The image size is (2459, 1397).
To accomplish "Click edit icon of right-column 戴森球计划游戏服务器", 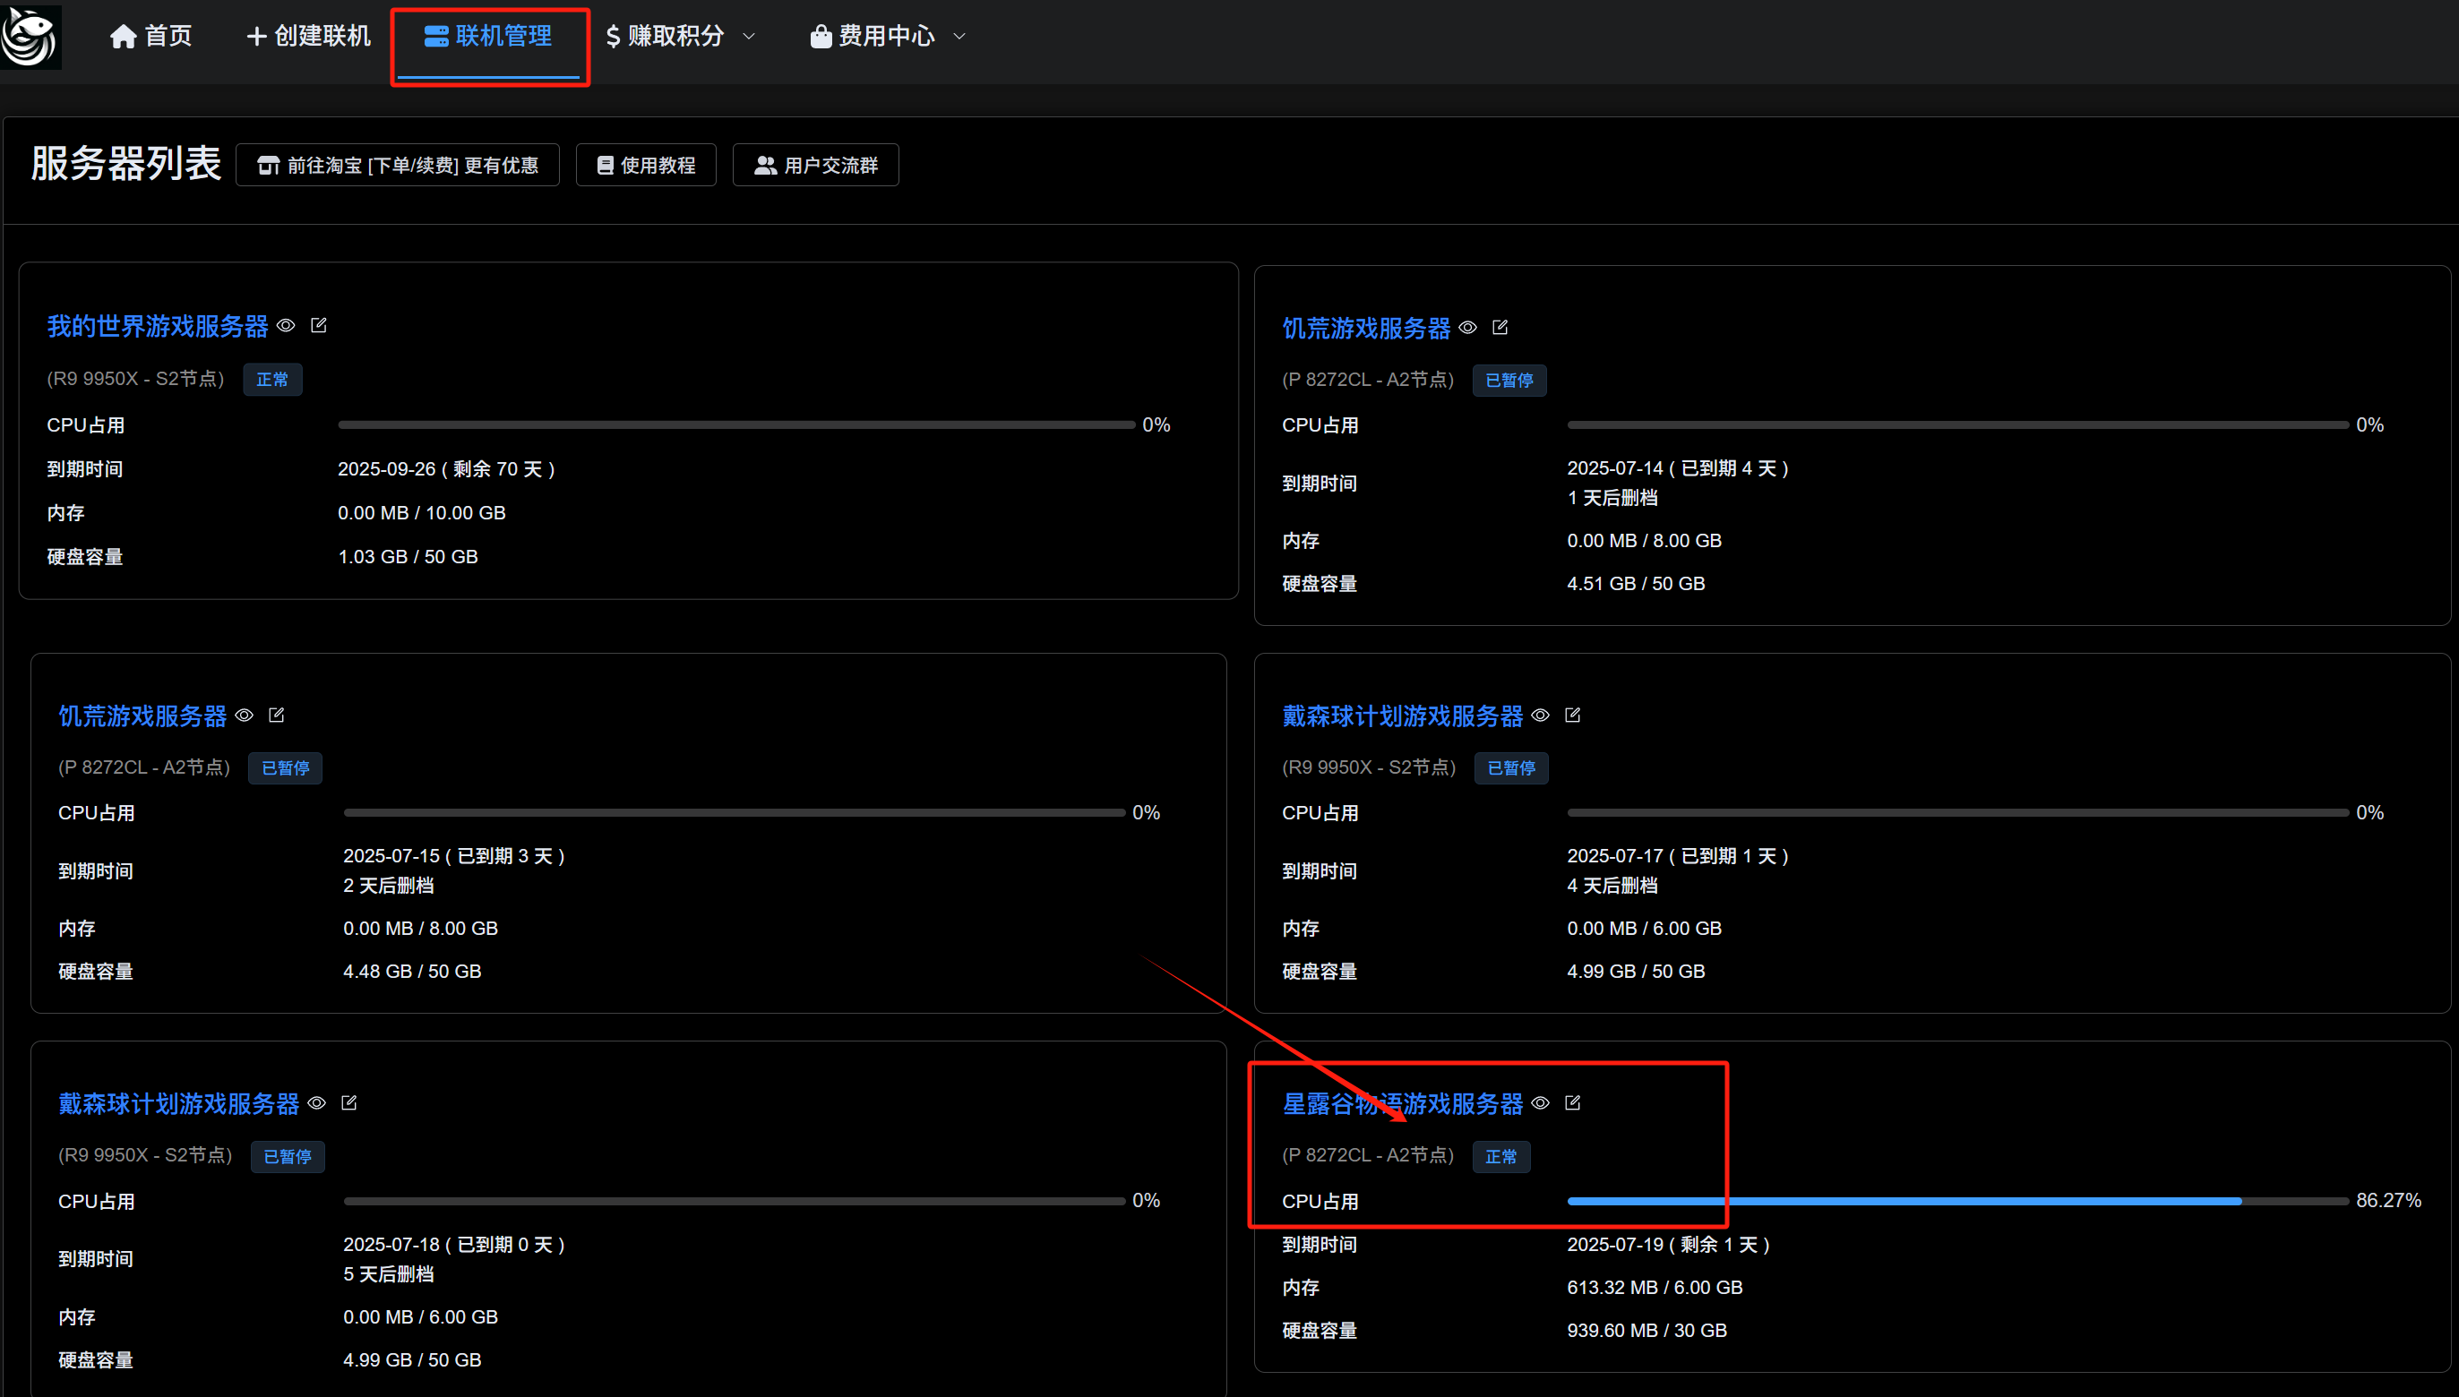I will tap(1572, 716).
